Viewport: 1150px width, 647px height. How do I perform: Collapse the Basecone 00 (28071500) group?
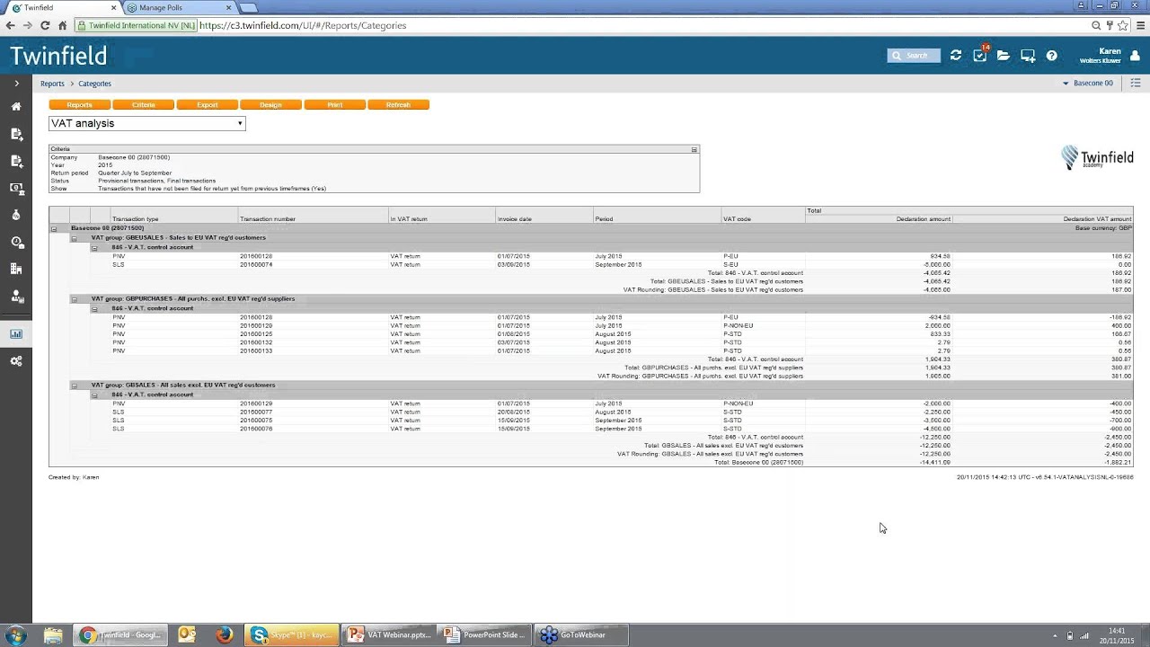[x=54, y=228]
